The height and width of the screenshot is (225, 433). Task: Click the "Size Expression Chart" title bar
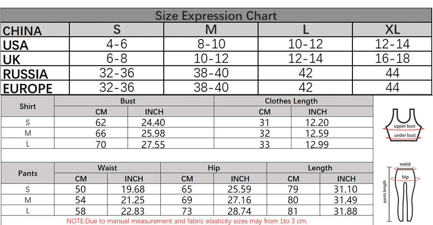(216, 16)
